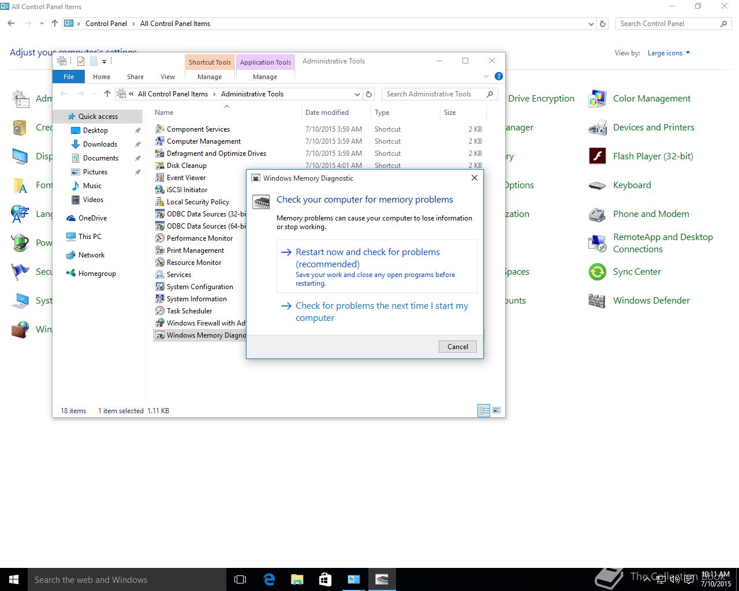Open the Computer Management shortcut icon
Viewport: 739px width, 591px height.
pyautogui.click(x=160, y=141)
